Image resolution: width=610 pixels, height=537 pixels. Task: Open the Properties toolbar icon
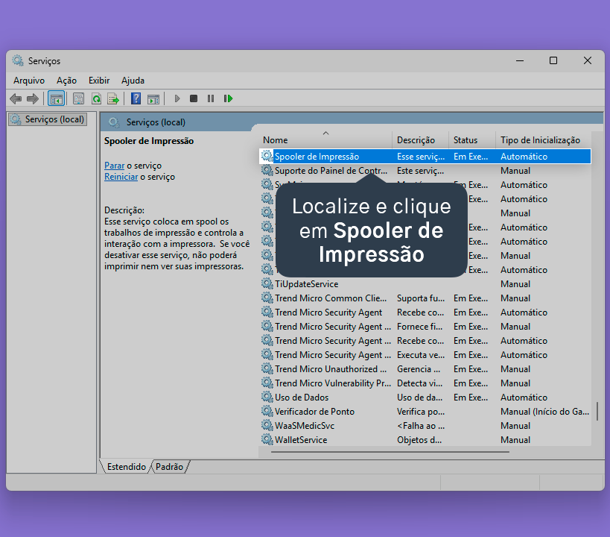point(79,98)
